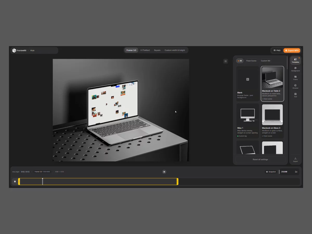Open the Background sidebar panel
Image resolution: width=312 pixels, height=234 pixels.
295,69
